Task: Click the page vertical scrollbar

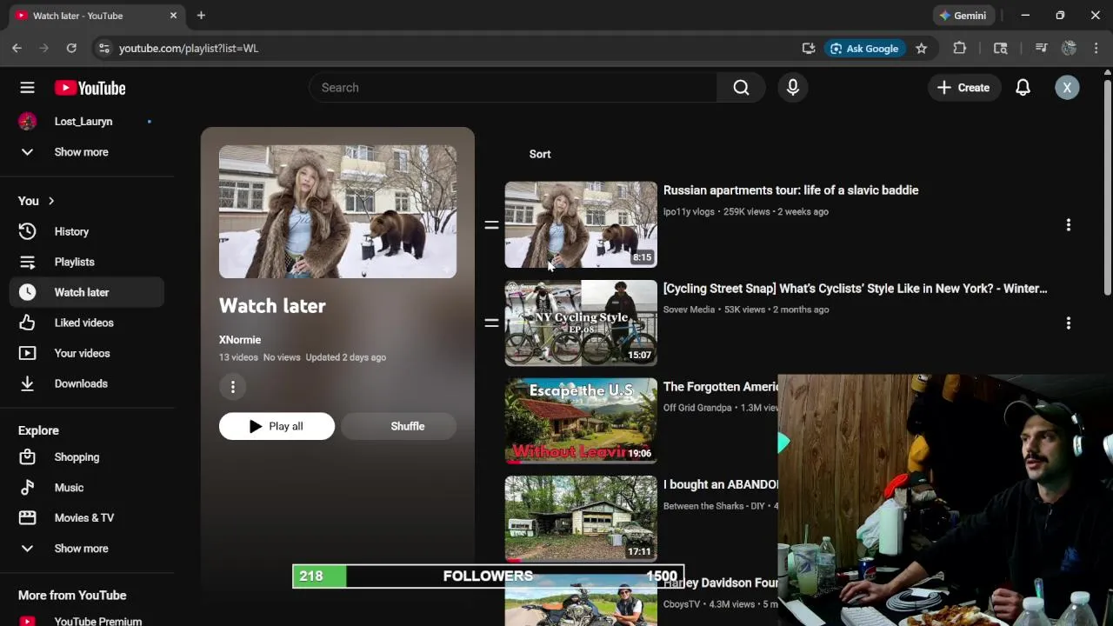Action: coord(1107,187)
